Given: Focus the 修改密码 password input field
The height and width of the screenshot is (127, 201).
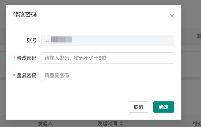Looking at the screenshot, I should (107, 58).
